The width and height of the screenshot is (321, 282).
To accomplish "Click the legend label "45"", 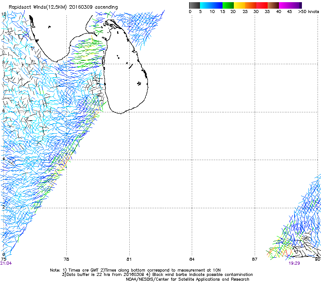I will (x=289, y=12).
